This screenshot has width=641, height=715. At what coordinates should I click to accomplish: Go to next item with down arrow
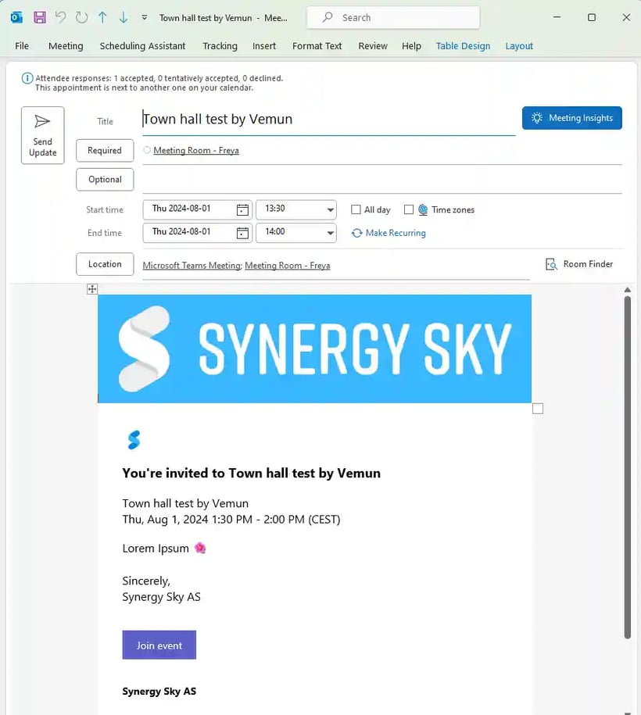coord(124,18)
